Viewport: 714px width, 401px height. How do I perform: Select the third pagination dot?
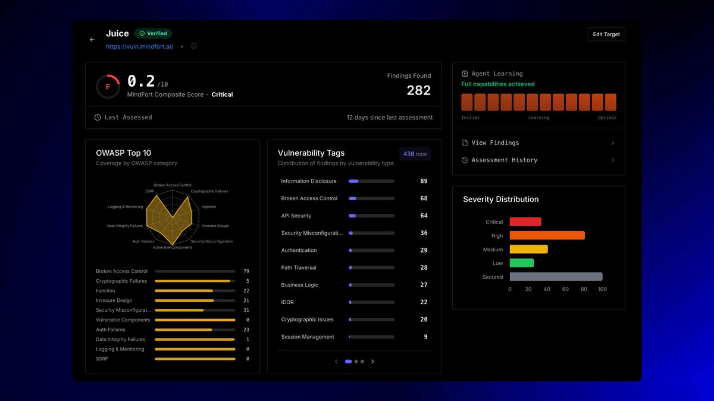362,361
